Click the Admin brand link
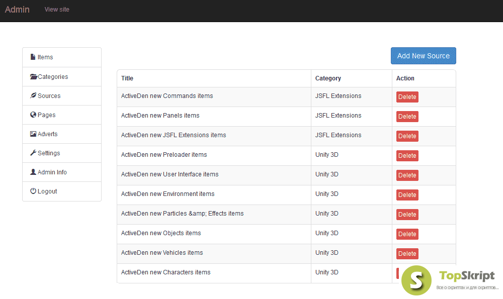This screenshot has height=299, width=503. coord(17,10)
